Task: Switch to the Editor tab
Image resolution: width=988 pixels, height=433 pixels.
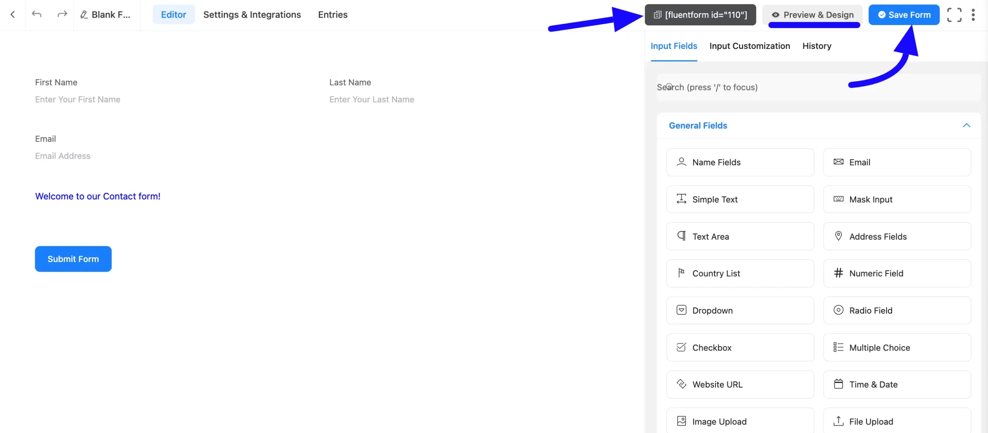Action: 174,15
